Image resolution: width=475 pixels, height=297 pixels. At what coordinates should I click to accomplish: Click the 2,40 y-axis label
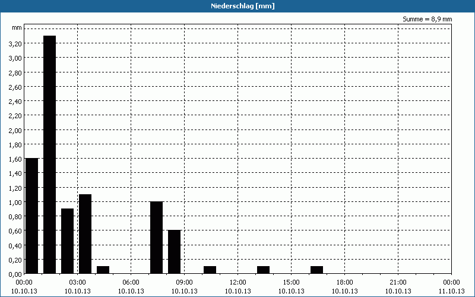(15, 102)
